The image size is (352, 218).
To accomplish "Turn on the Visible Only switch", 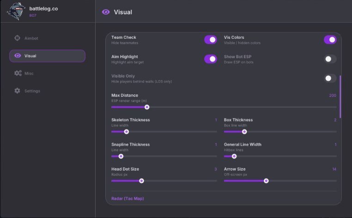I will (330, 78).
